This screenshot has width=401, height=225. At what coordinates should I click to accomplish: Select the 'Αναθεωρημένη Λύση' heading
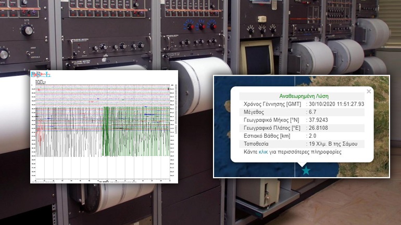[x=304, y=96]
